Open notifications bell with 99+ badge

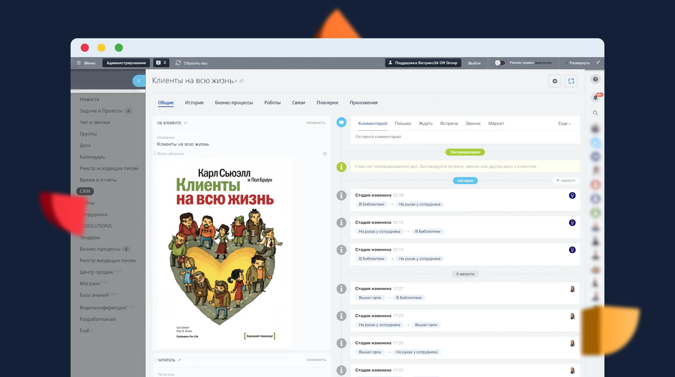click(595, 98)
